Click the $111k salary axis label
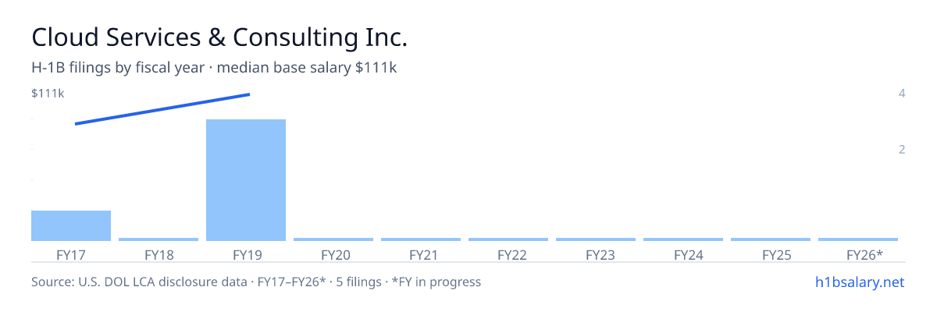This screenshot has height=312, width=937. tap(48, 94)
